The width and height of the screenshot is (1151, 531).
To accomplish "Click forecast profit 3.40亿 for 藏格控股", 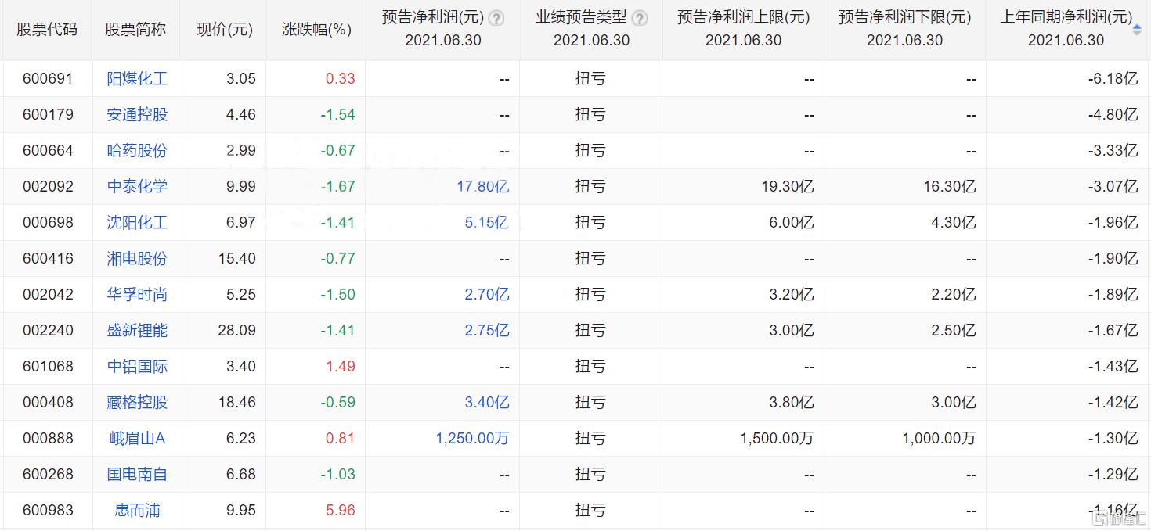I will tap(487, 402).
